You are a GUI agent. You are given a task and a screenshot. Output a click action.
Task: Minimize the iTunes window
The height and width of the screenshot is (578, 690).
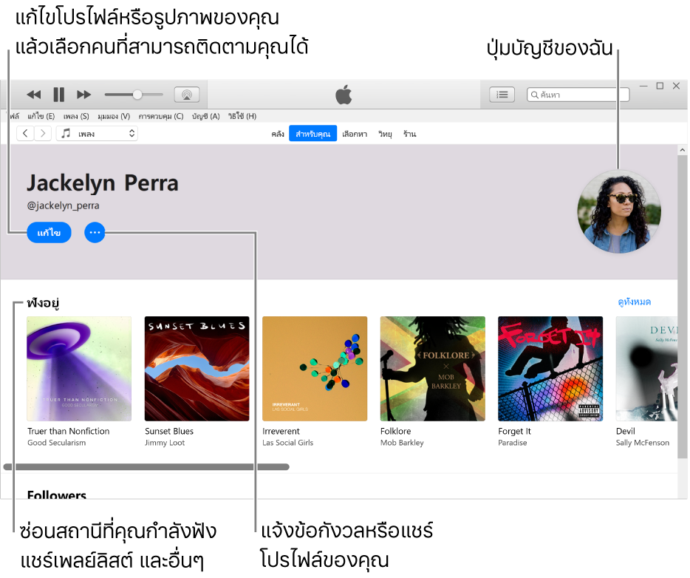pos(643,86)
